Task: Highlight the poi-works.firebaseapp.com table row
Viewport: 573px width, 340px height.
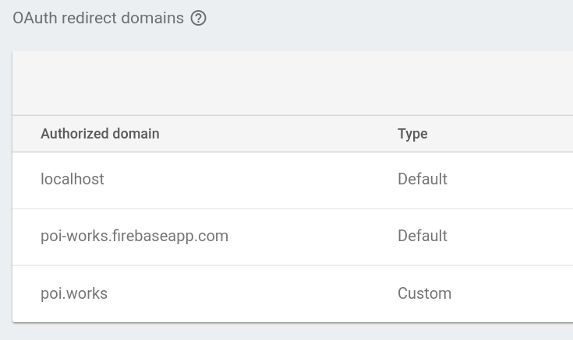Action: 312,237
